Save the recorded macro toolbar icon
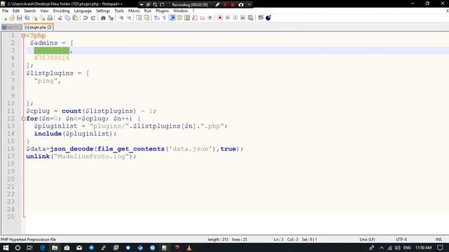This screenshot has height=252, width=449. [250, 18]
